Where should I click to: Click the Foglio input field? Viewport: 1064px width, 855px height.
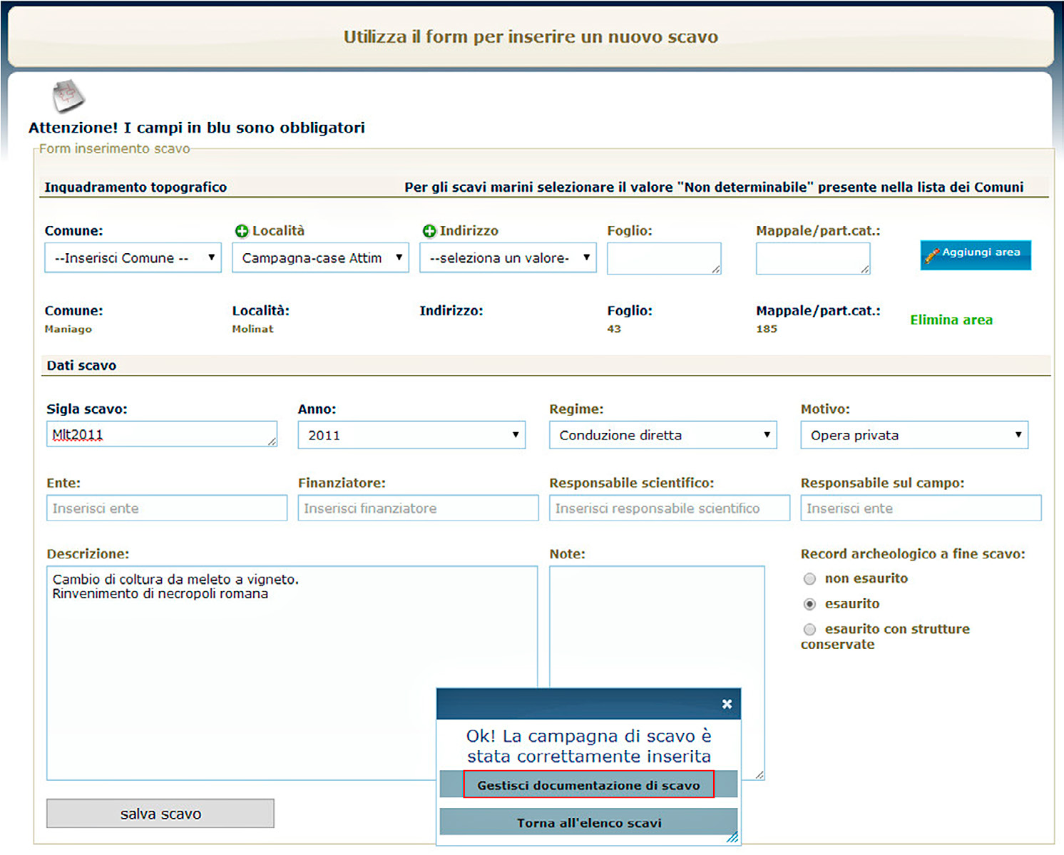[x=664, y=258]
